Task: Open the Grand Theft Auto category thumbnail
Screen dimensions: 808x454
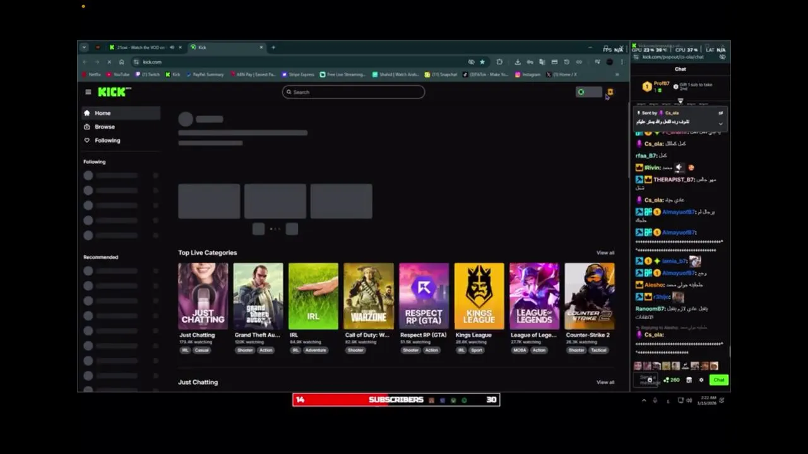Action: tap(258, 296)
